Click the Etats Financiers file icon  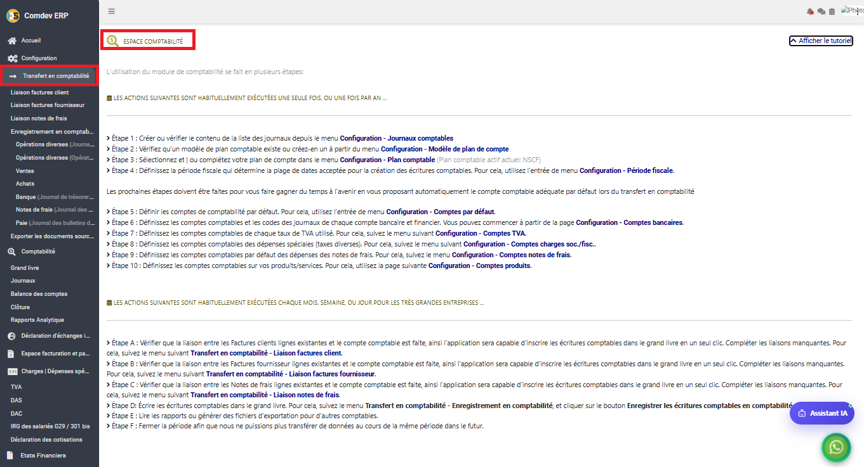(11, 455)
